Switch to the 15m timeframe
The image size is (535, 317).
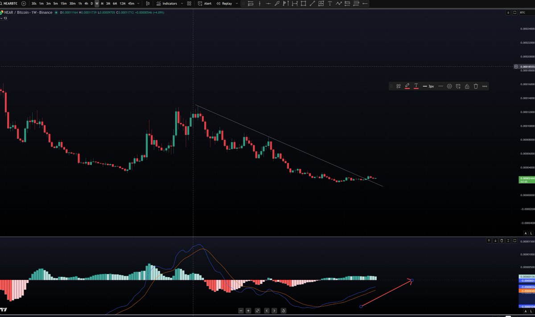click(63, 3)
